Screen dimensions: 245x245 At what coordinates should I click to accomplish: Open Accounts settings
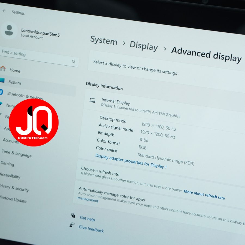coord(11,141)
